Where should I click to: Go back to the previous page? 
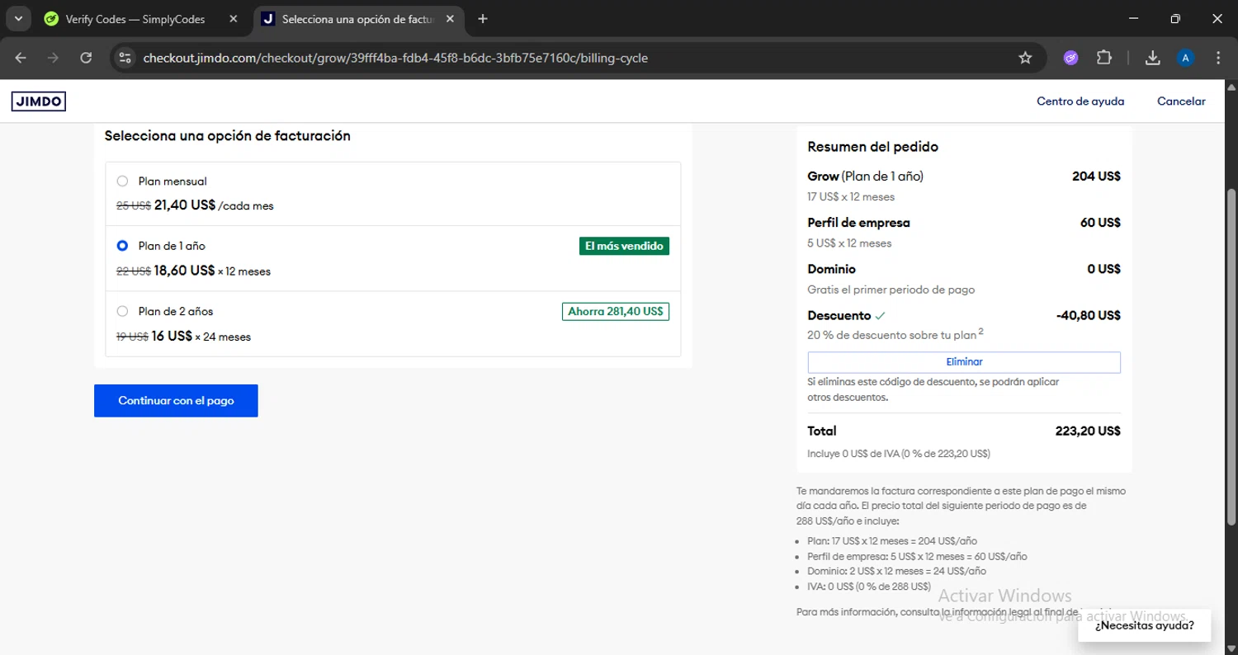(x=21, y=58)
